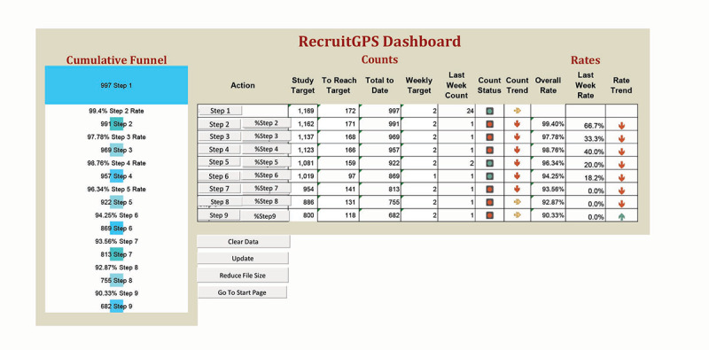Click the Update button
This screenshot has width=709, height=350.
[243, 258]
